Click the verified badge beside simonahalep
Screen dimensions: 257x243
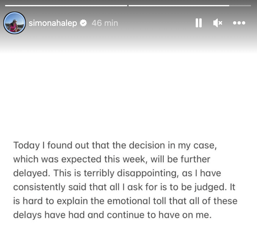(x=84, y=23)
